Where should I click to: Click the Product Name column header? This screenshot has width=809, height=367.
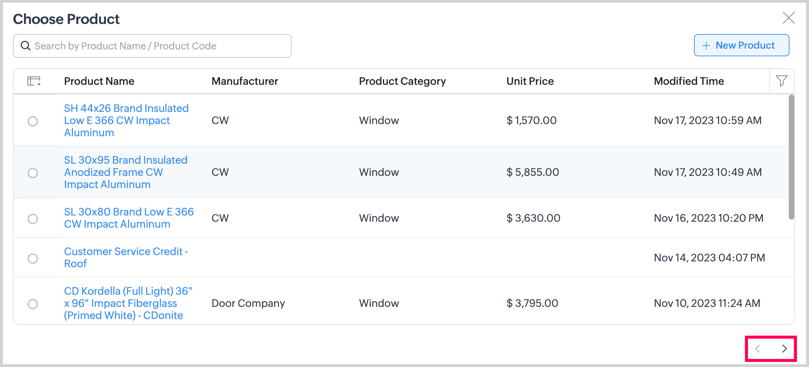(99, 81)
